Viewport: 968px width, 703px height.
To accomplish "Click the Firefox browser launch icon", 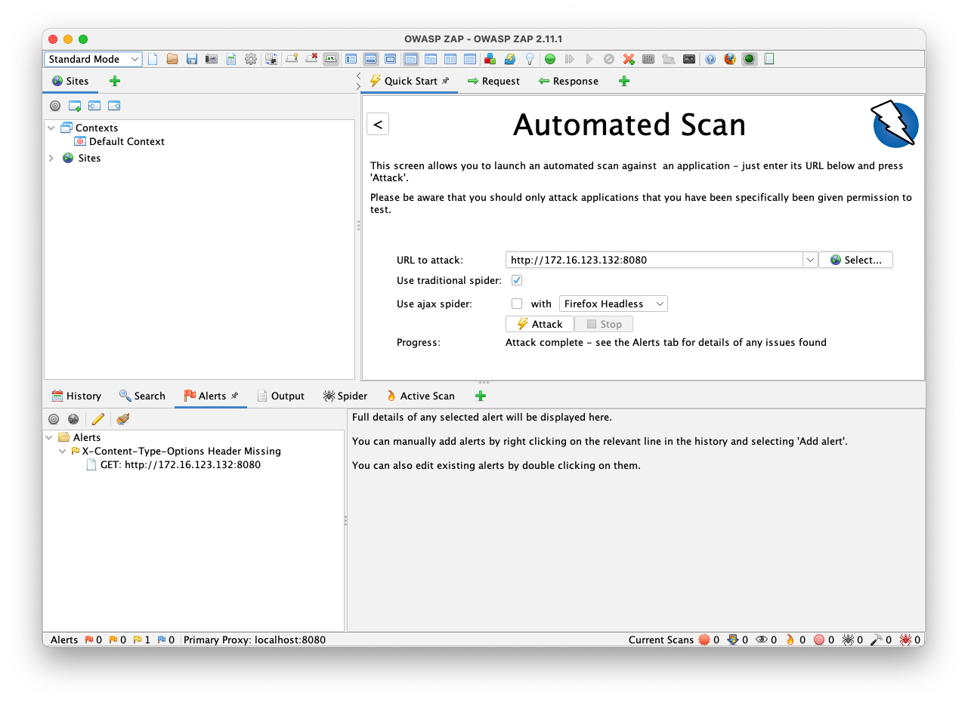I will tap(730, 59).
